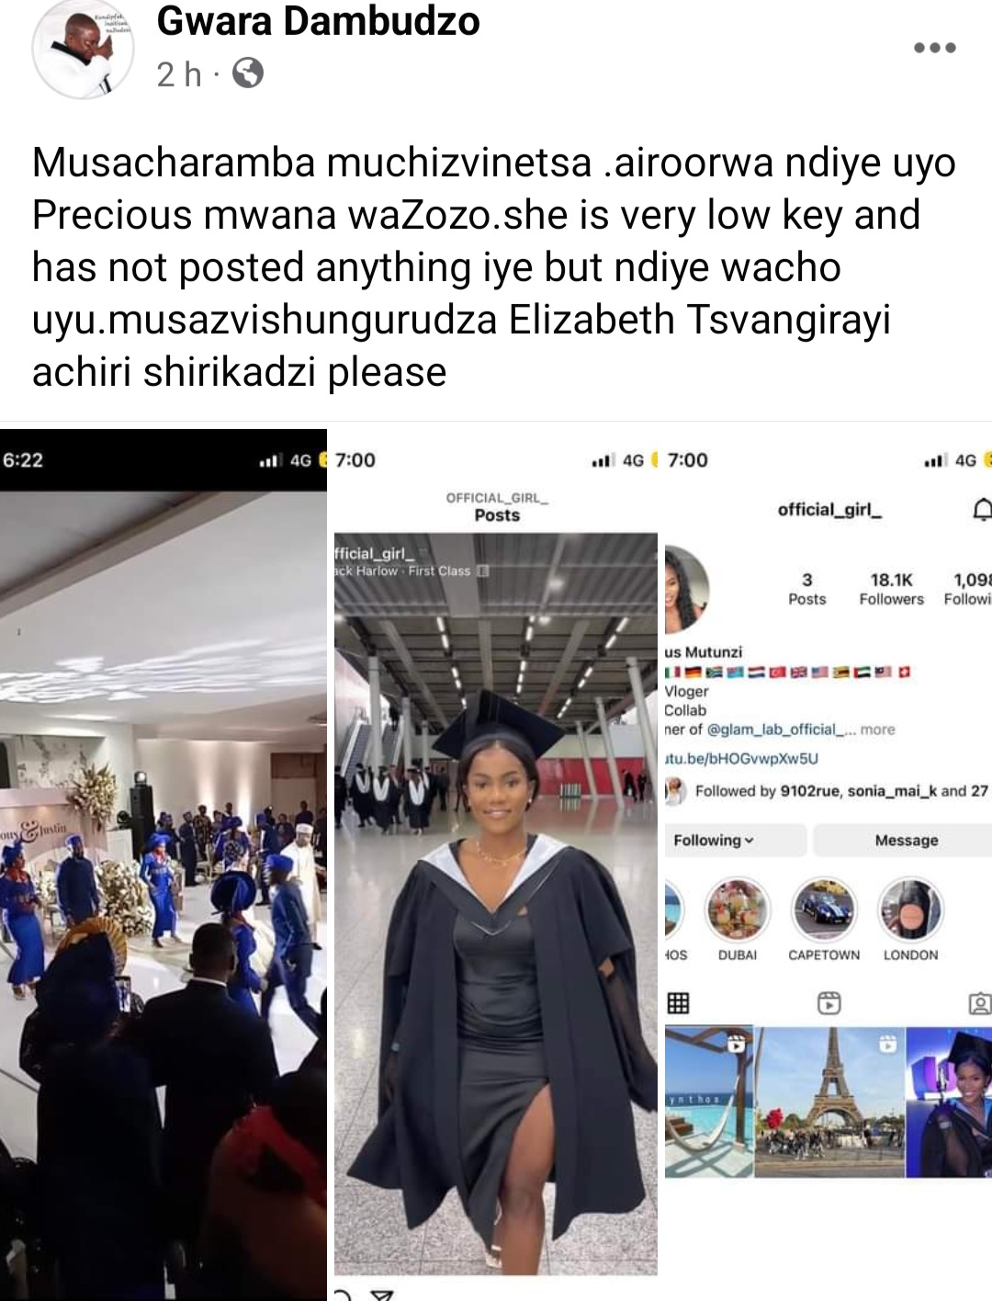This screenshot has width=992, height=1301.
Task: Expand bio with the 'more' link
Action: click(877, 730)
